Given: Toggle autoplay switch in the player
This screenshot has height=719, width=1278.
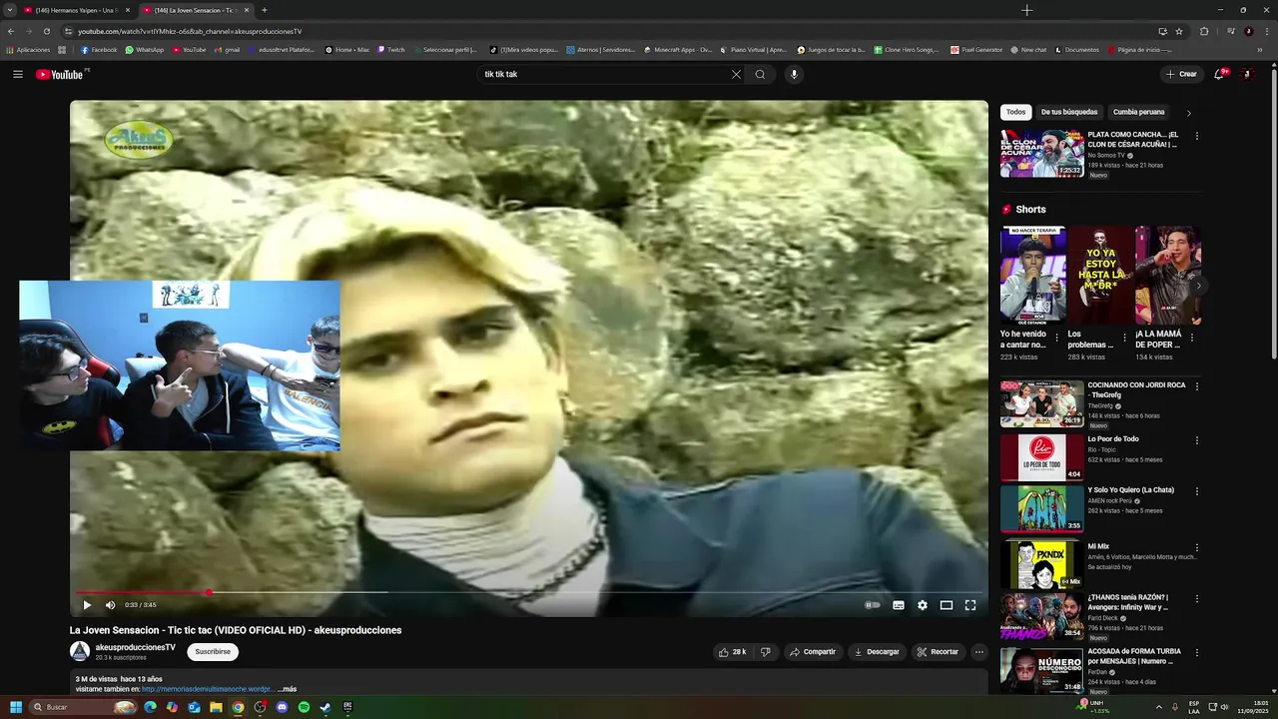Looking at the screenshot, I should click(x=872, y=604).
